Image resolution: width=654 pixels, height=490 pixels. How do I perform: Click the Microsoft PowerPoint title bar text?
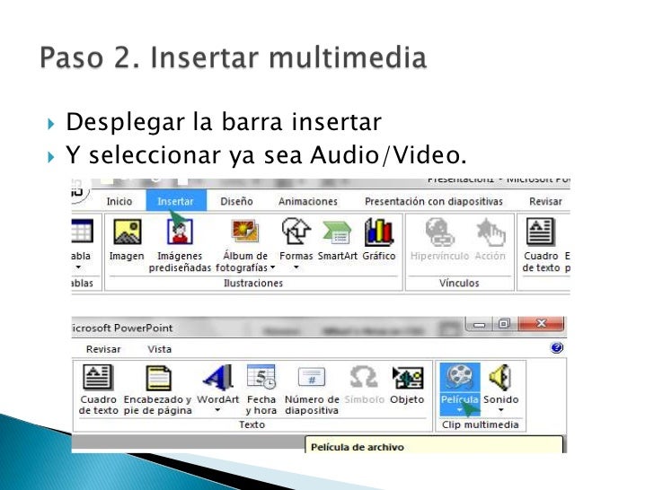pos(122,328)
